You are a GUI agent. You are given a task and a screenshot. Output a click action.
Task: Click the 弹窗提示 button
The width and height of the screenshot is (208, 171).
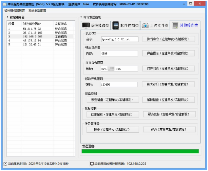(x=169, y=53)
